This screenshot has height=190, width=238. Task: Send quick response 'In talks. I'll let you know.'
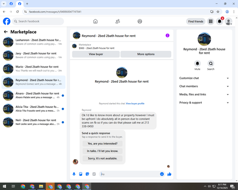[102, 151]
